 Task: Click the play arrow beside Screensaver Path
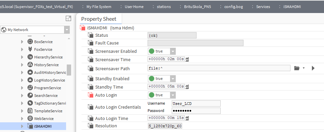[x=313, y=68]
